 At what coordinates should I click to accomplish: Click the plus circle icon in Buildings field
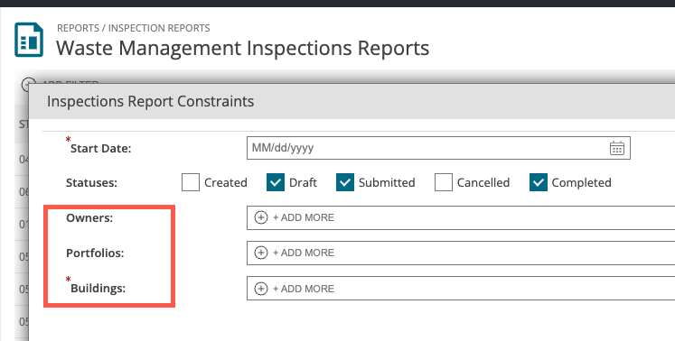click(261, 289)
